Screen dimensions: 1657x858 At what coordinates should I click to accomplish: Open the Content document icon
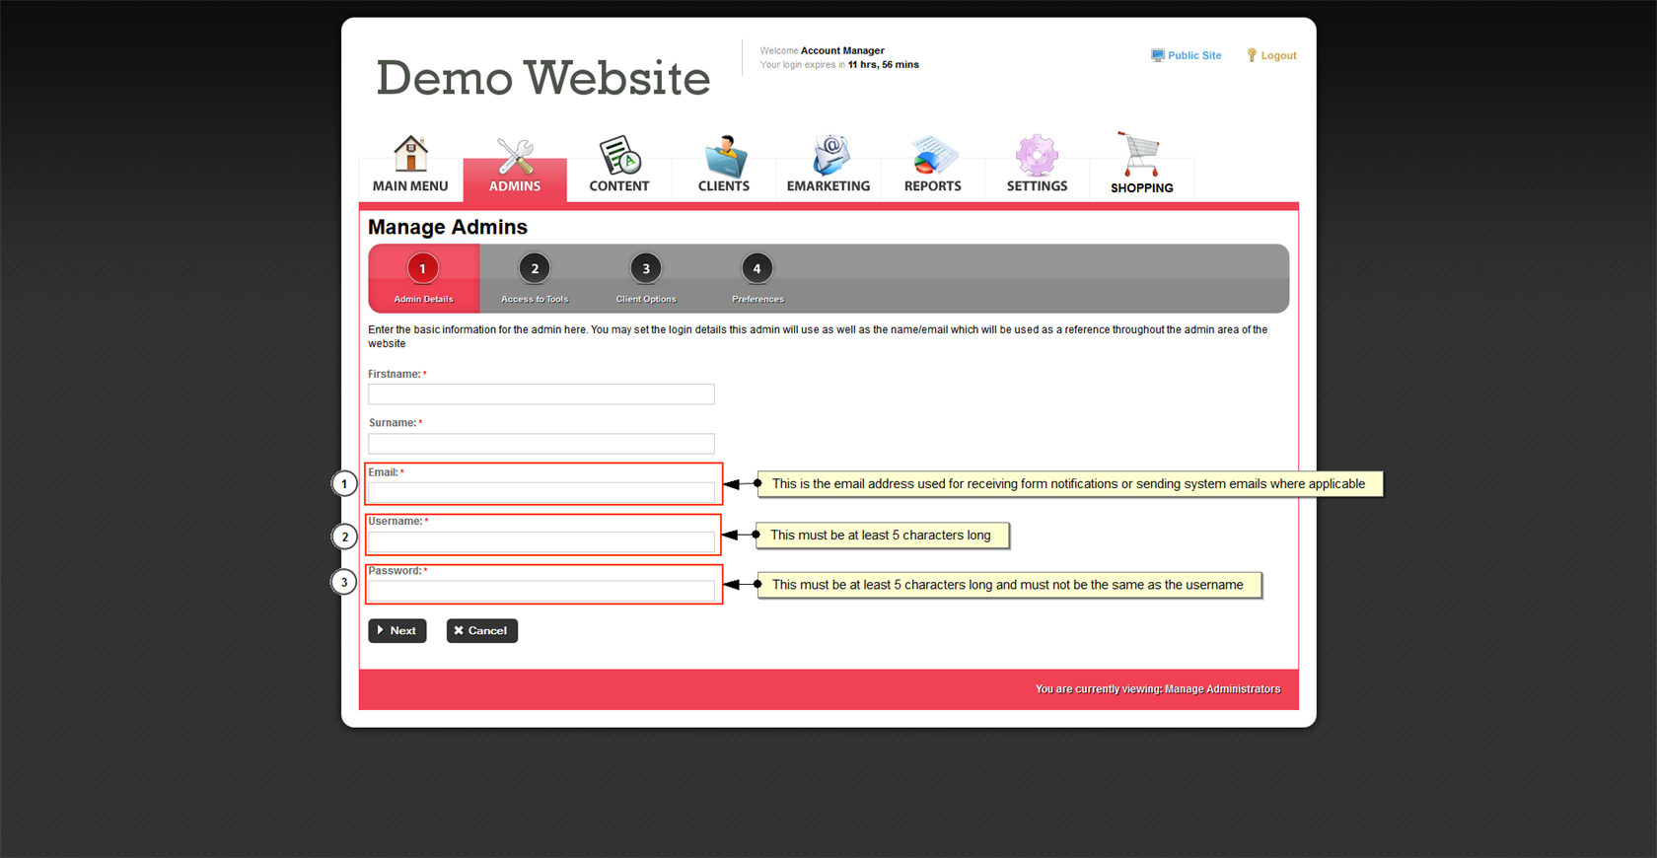(x=619, y=156)
